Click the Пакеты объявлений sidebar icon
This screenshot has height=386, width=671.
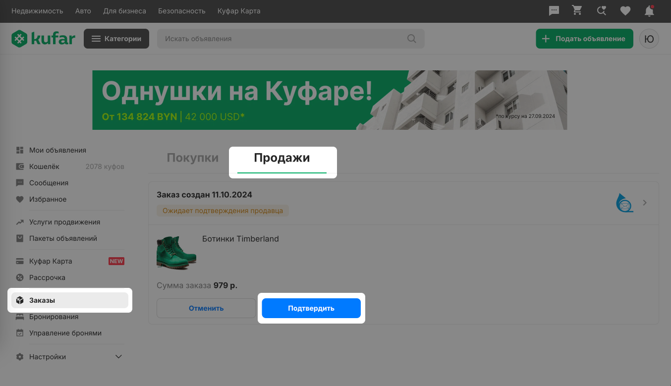[x=20, y=238]
